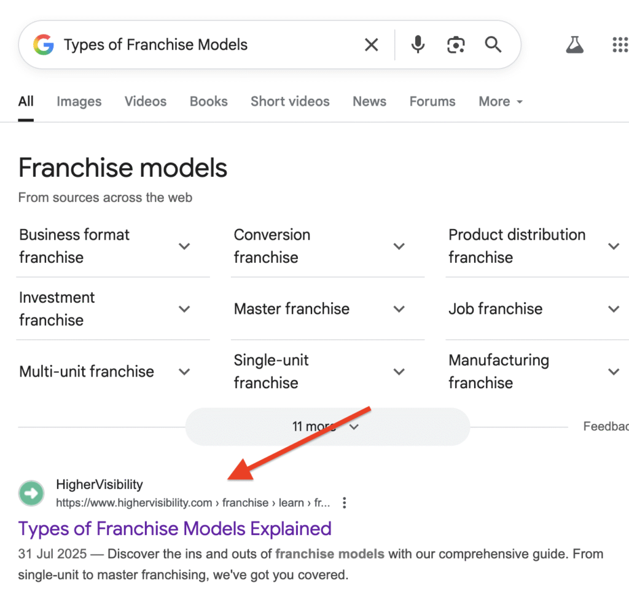This screenshot has height=594, width=629.
Task: Switch to the Images tab
Action: [x=79, y=102]
